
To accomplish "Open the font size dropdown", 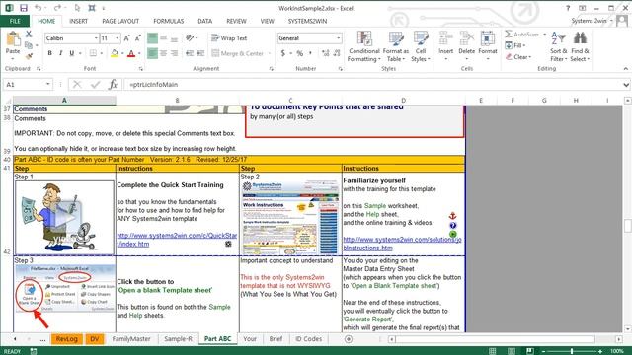I will click(x=118, y=38).
